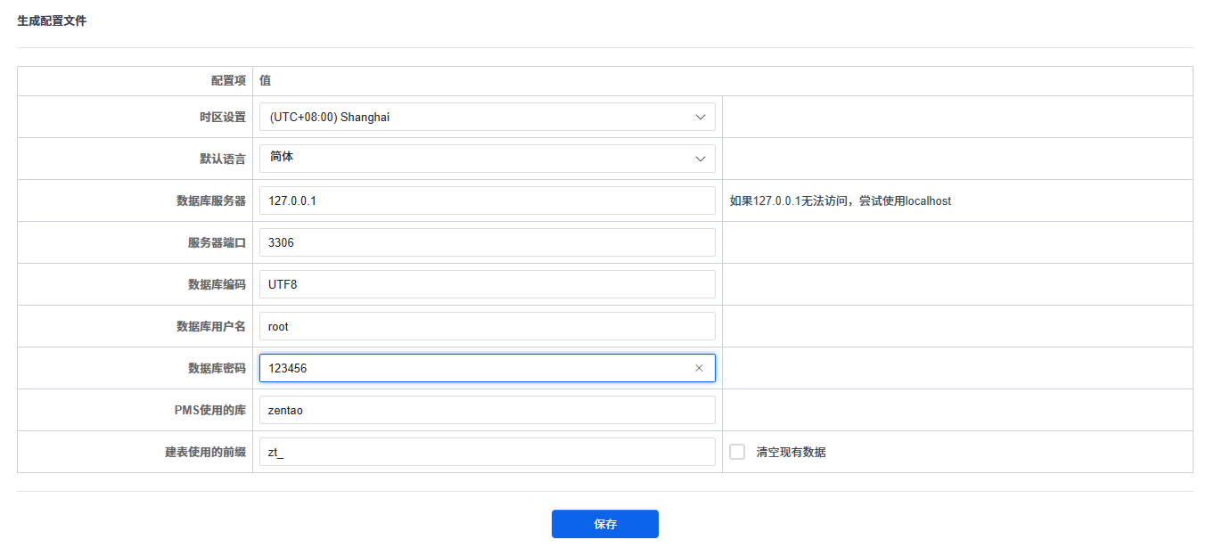Enable the 清空现有数据 checkbox
1206x556 pixels.
coord(737,452)
